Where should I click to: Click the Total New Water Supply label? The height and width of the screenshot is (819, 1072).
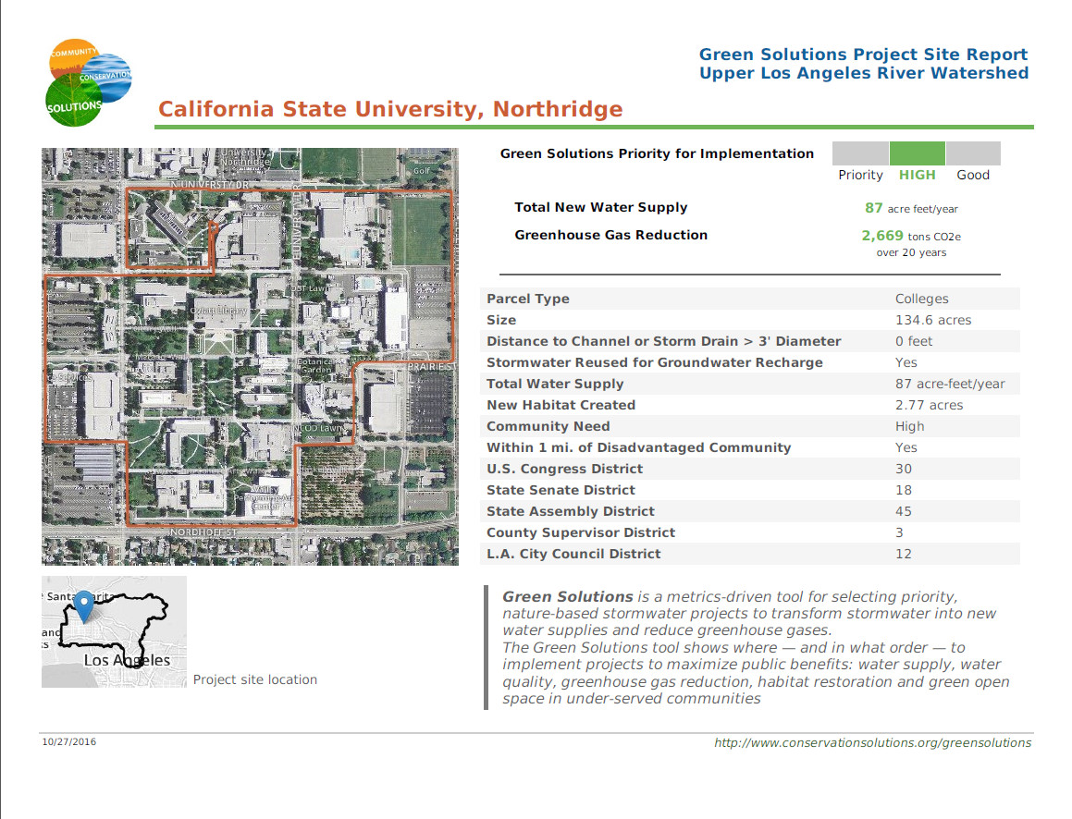pyautogui.click(x=601, y=208)
